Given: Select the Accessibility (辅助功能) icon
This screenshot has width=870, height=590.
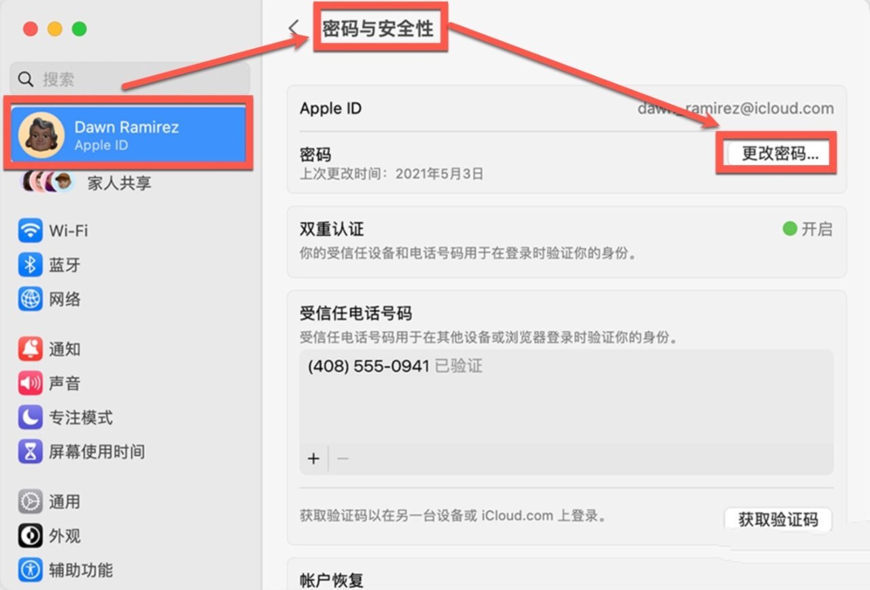Looking at the screenshot, I should 30,570.
